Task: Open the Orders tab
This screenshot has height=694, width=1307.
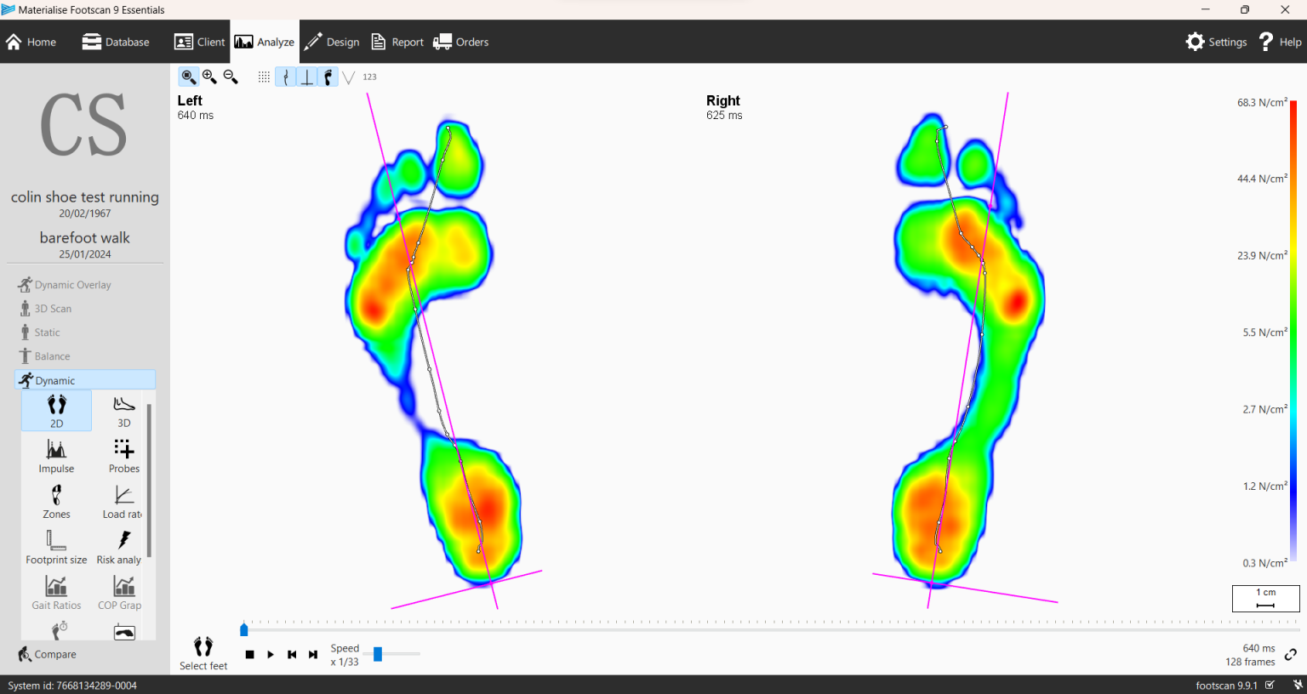Action: [x=461, y=42]
